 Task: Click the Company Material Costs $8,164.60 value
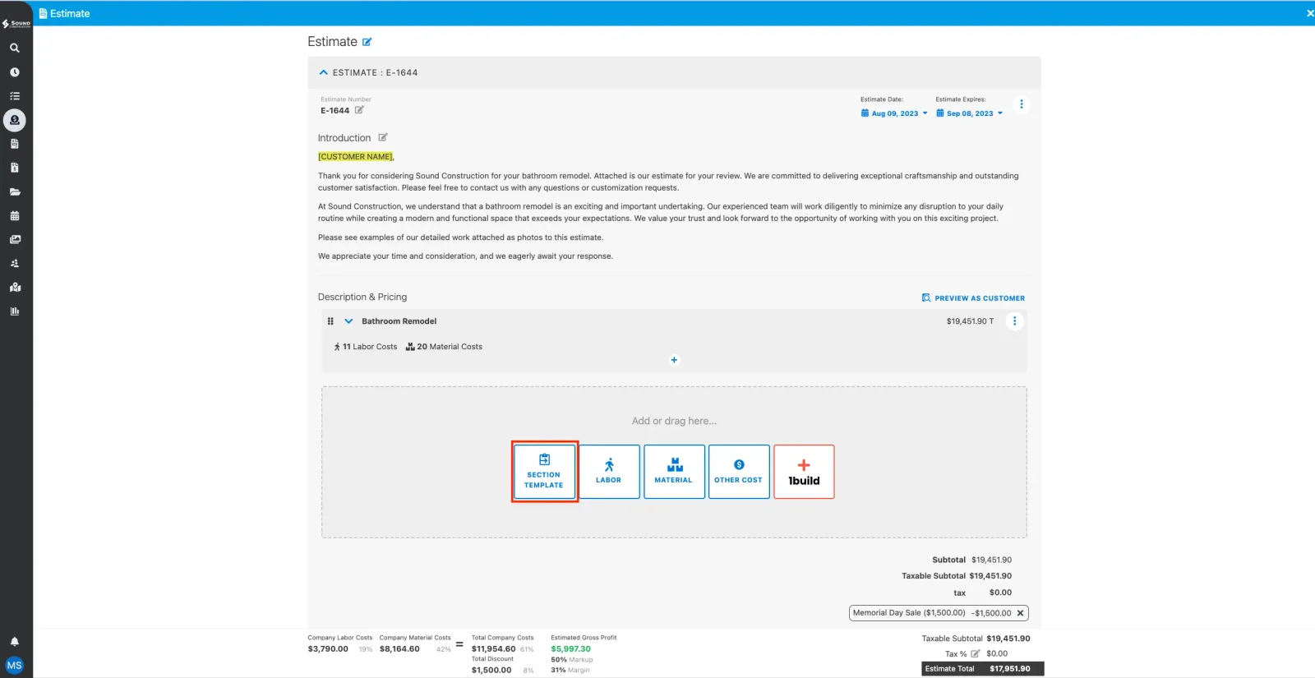click(x=399, y=649)
